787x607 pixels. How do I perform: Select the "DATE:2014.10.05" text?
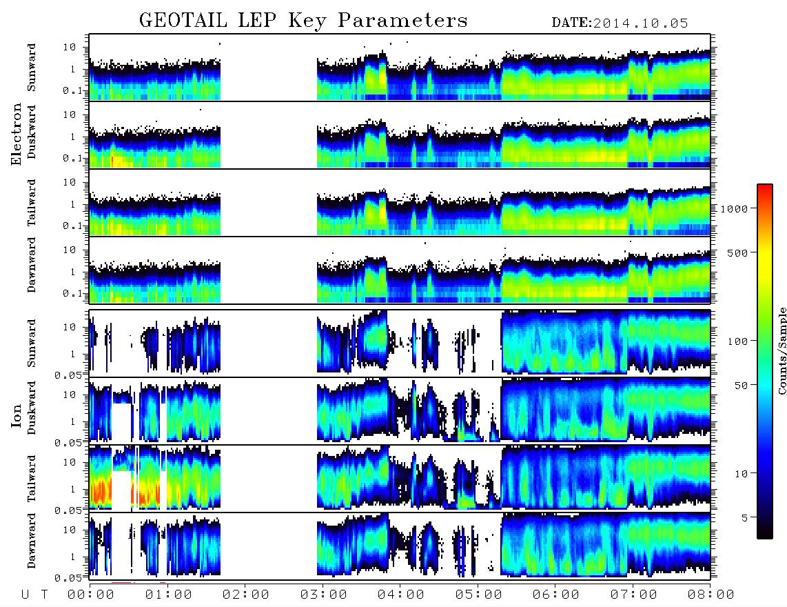pyautogui.click(x=620, y=23)
